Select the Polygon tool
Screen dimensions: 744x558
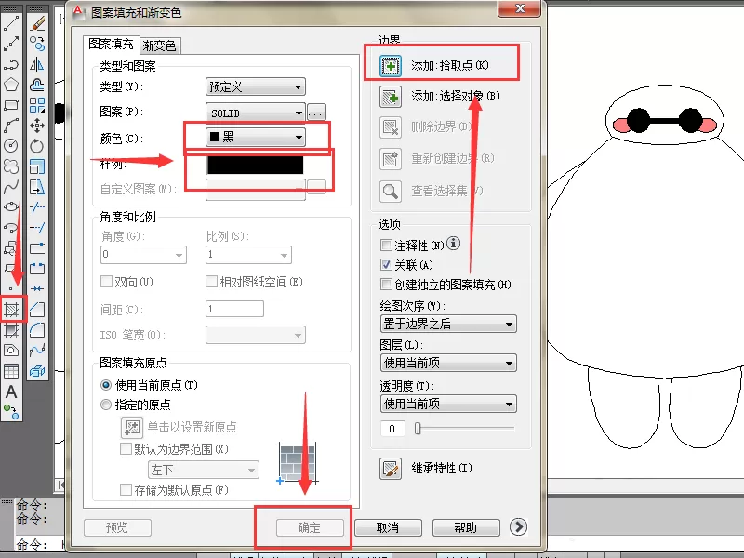pos(11,85)
